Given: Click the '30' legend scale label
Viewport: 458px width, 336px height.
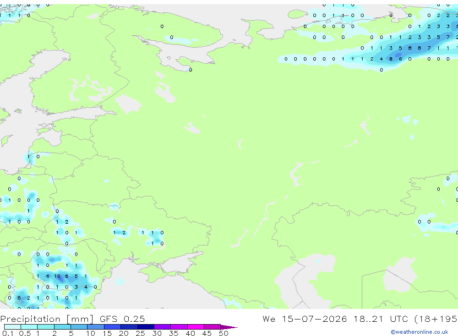Looking at the screenshot, I should coord(157,333).
